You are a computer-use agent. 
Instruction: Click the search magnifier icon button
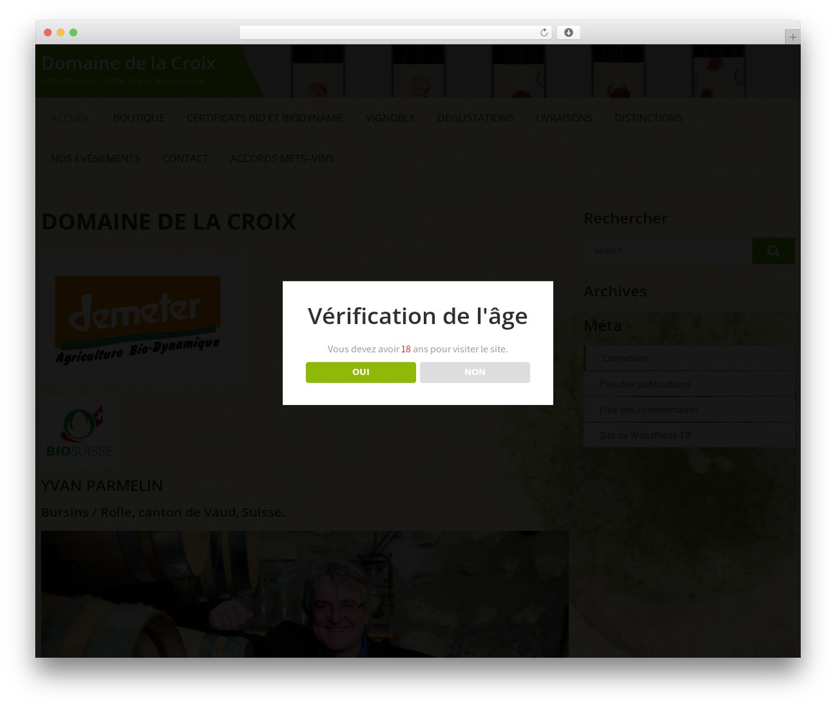pyautogui.click(x=773, y=251)
